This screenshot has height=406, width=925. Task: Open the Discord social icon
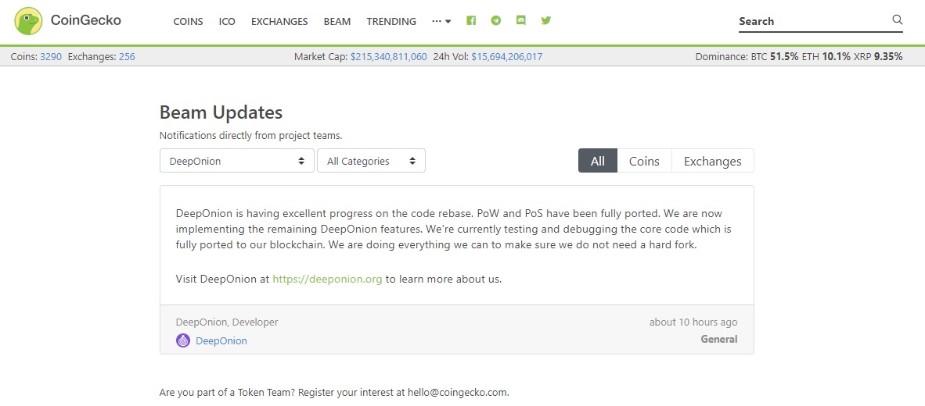pos(521,20)
